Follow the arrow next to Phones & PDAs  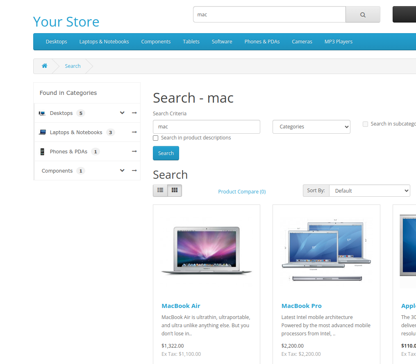click(x=134, y=151)
